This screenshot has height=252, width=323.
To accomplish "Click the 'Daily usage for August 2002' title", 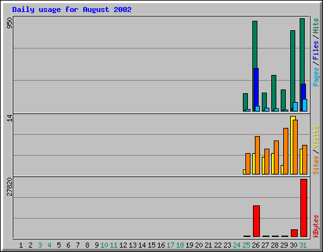I will pyautogui.click(x=72, y=10).
